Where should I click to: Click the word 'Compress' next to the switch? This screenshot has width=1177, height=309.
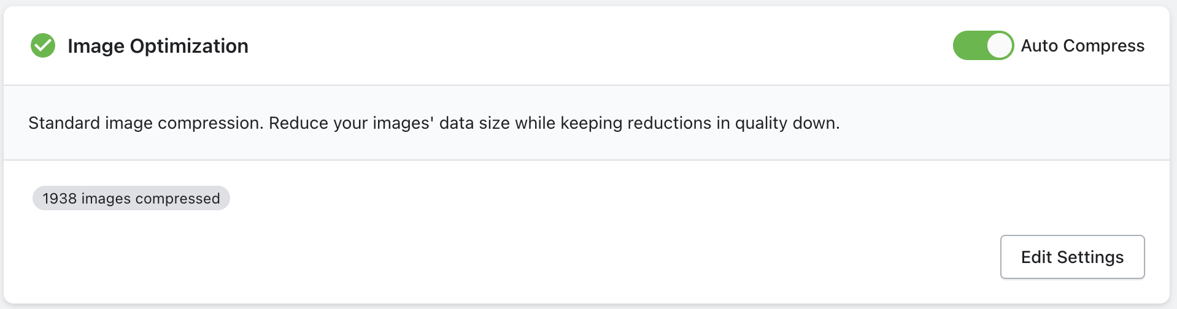[1103, 46]
